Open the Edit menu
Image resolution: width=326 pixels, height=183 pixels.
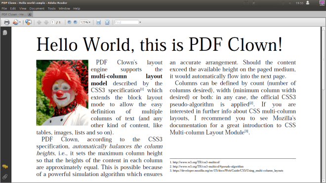click(x=13, y=8)
